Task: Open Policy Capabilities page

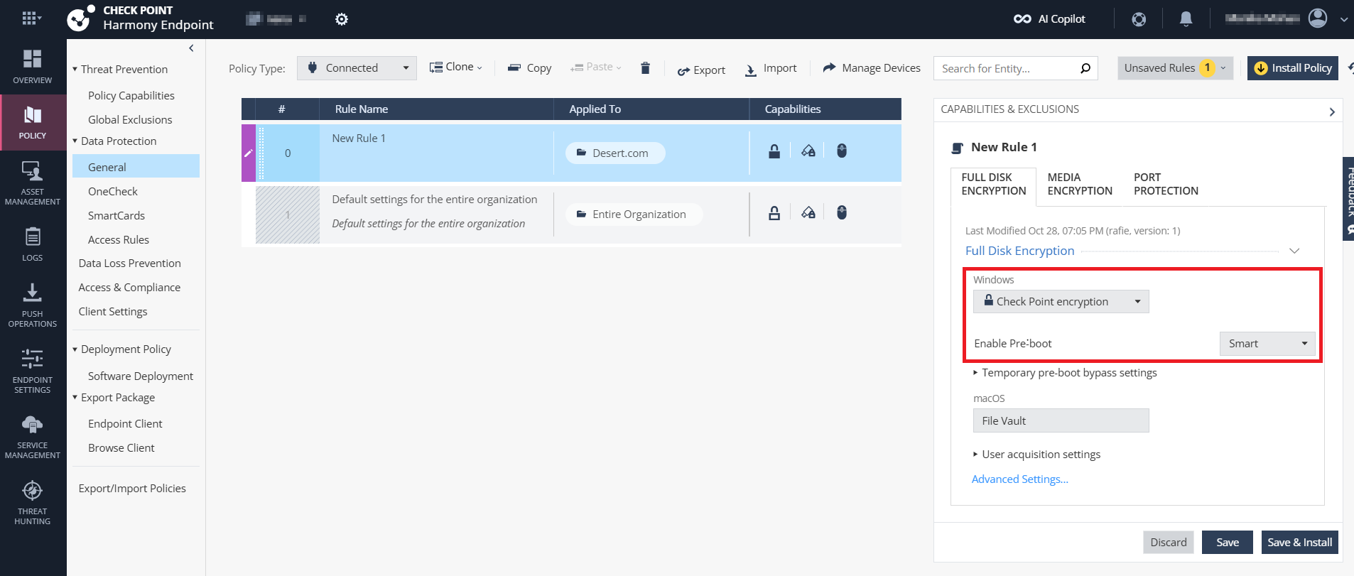Action: (131, 95)
